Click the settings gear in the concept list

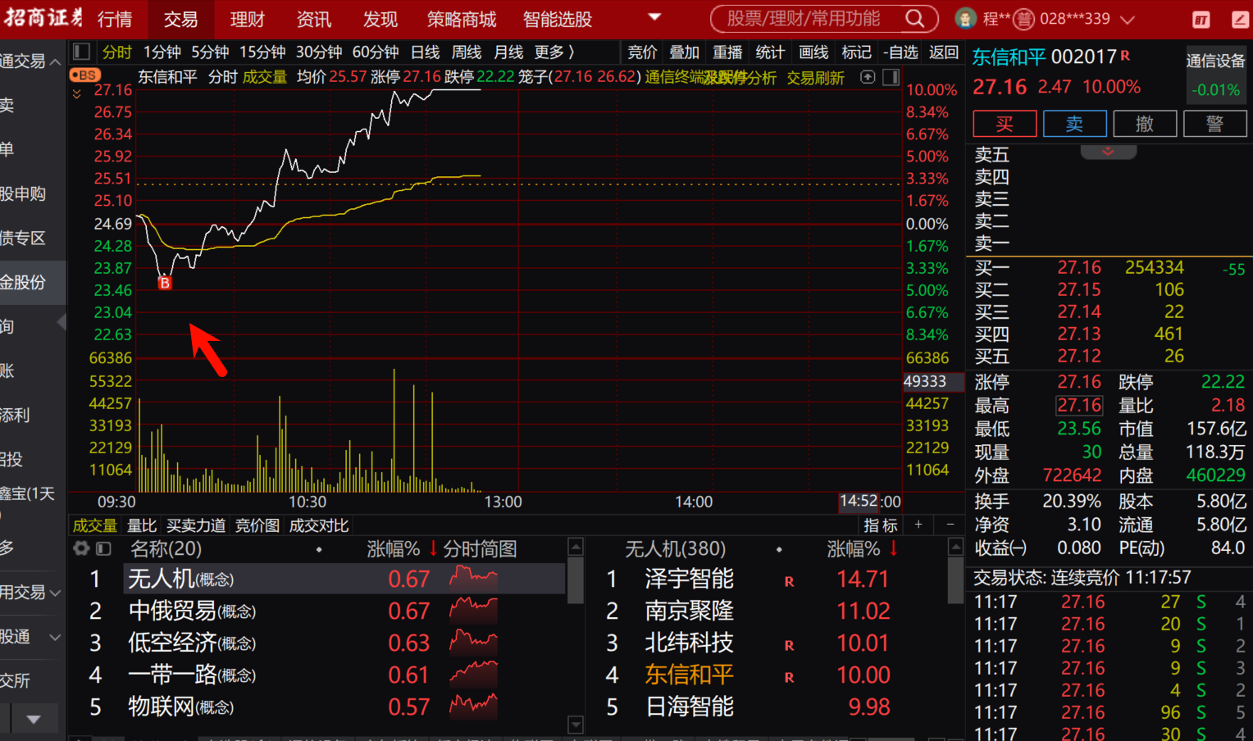[81, 548]
